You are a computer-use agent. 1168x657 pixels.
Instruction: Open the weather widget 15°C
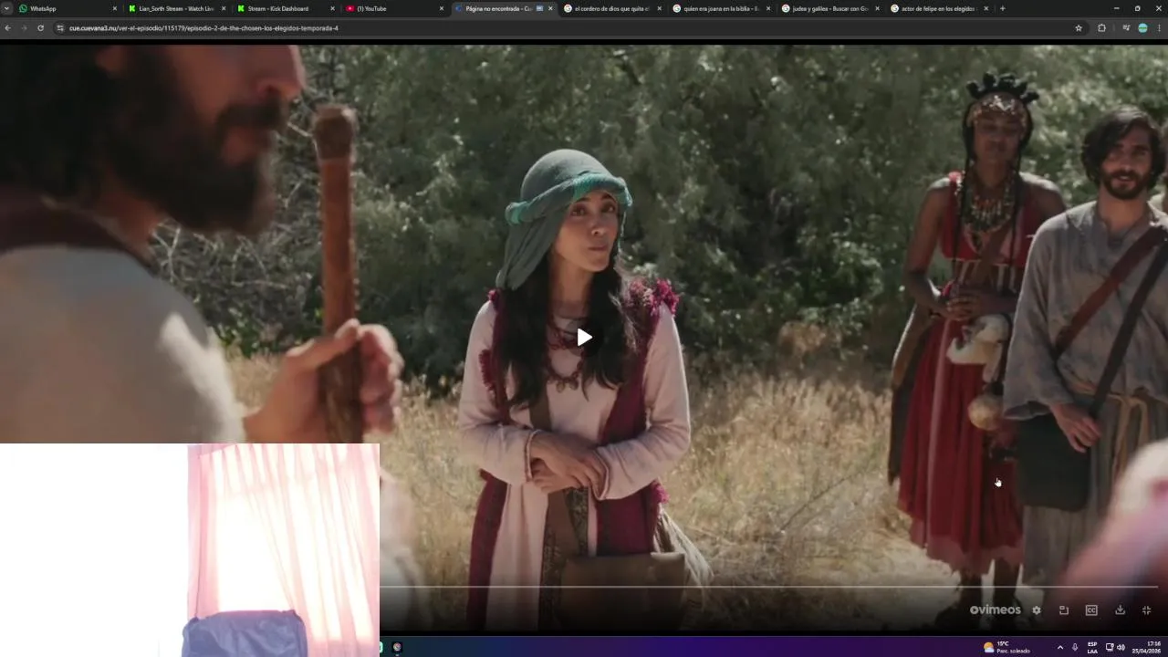(x=1006, y=647)
